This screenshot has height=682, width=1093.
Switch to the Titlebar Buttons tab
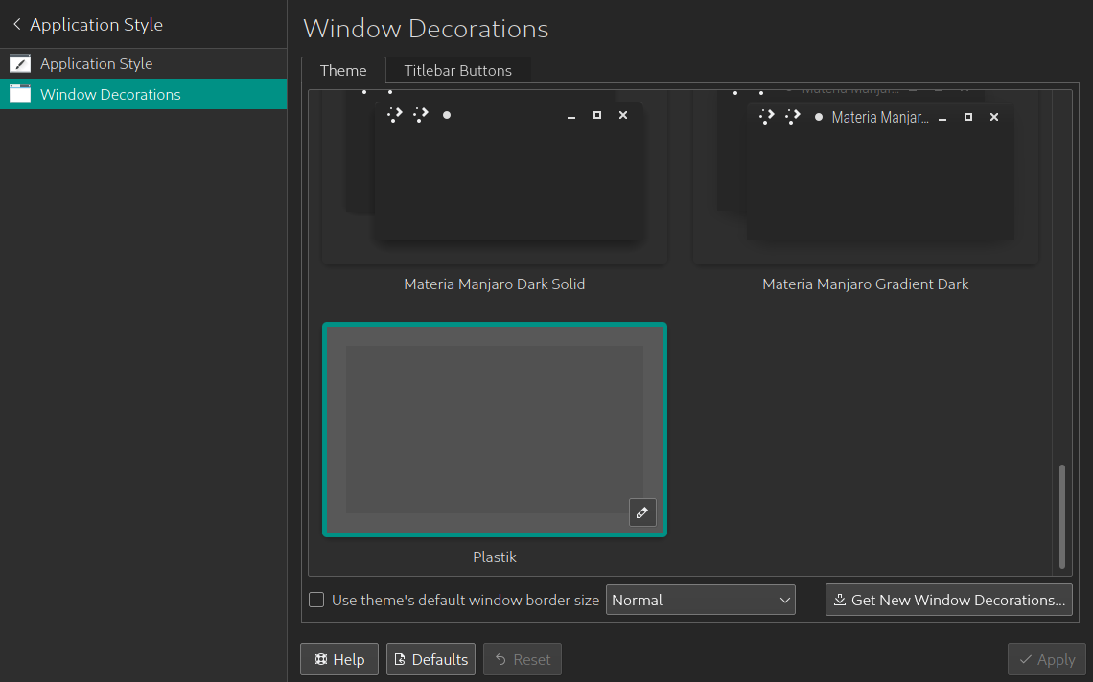coord(458,70)
